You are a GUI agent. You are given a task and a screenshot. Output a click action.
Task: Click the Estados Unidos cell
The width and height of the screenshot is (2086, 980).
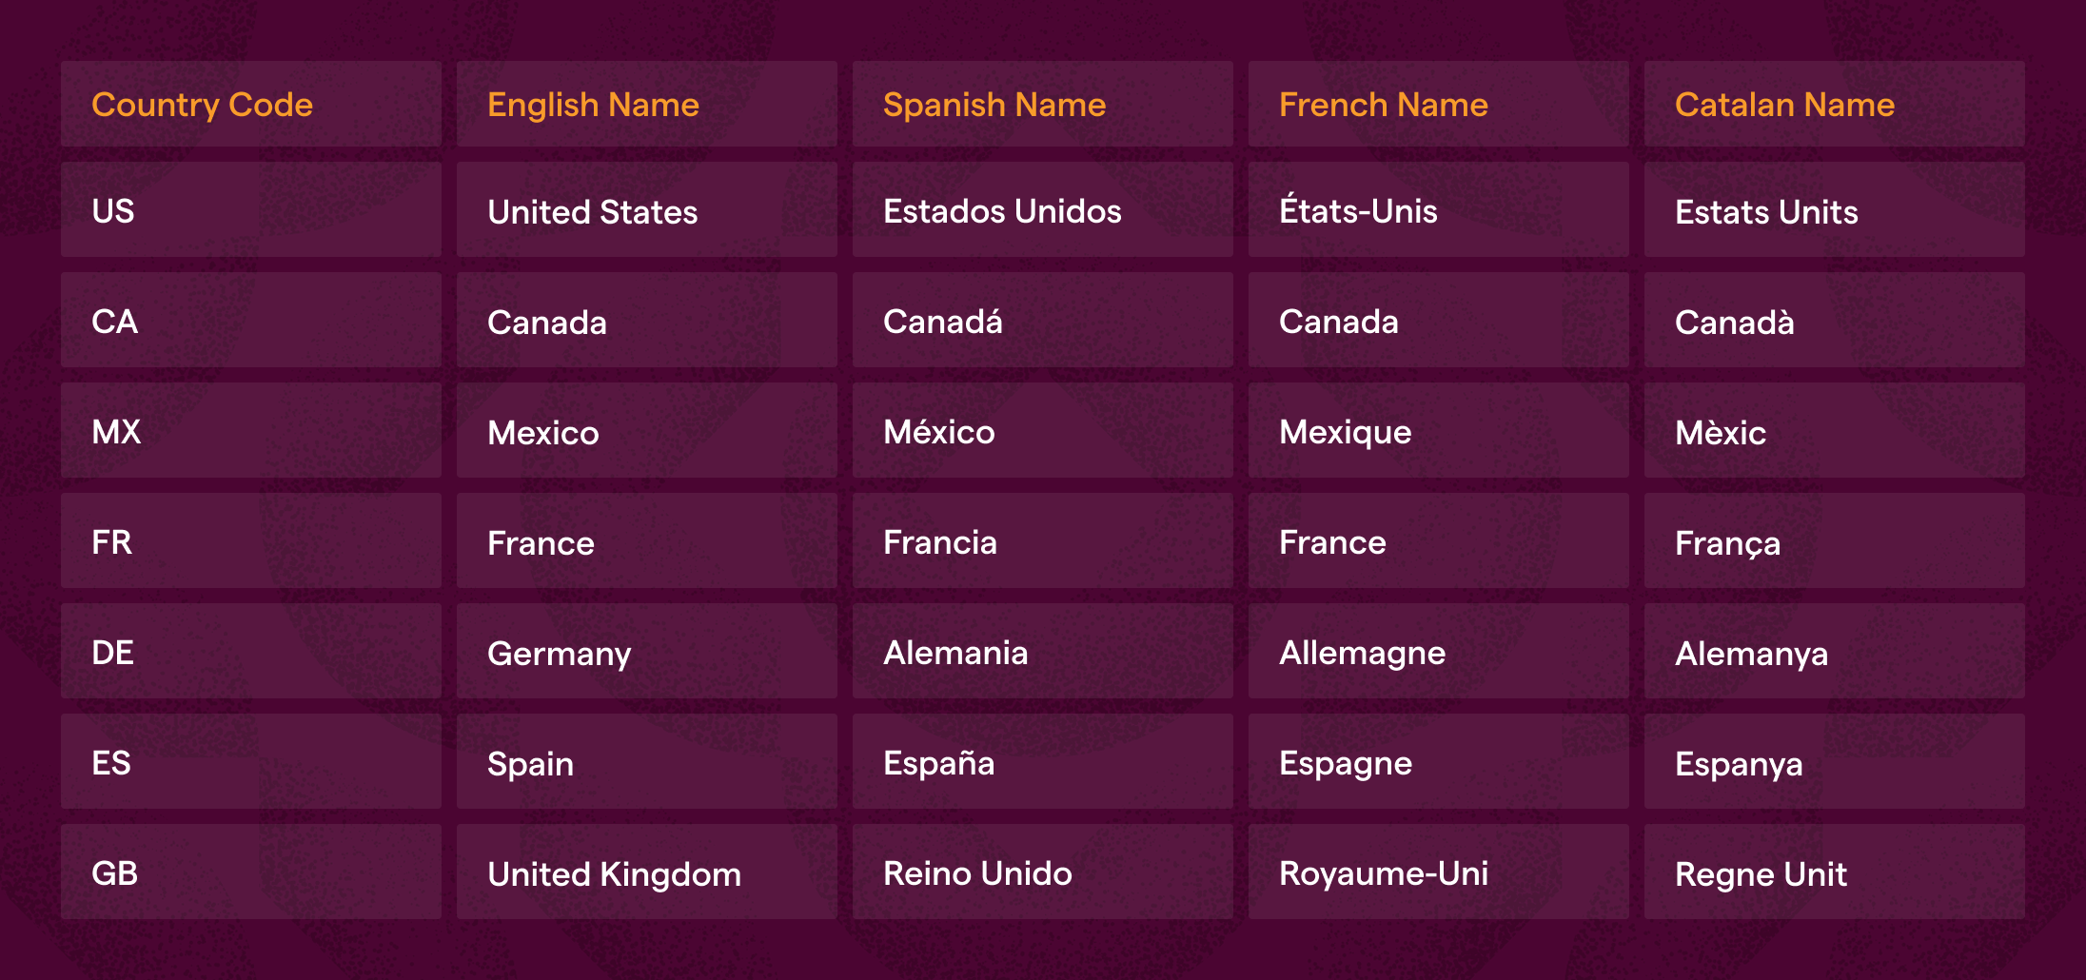point(1043,209)
